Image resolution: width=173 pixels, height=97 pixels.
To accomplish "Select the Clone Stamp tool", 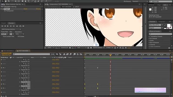I will coord(35,1).
